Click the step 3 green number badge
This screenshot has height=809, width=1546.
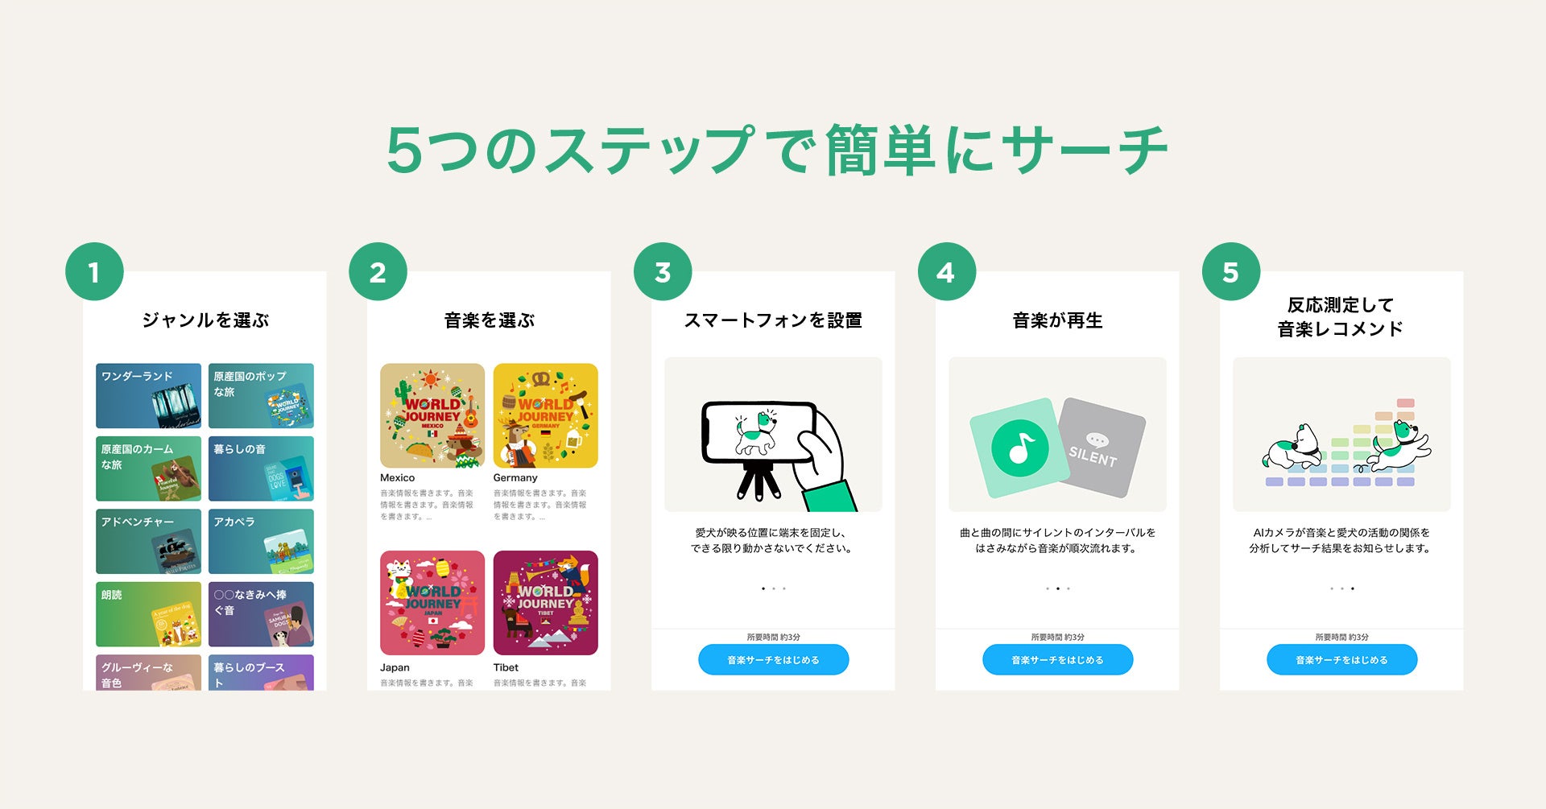click(663, 272)
